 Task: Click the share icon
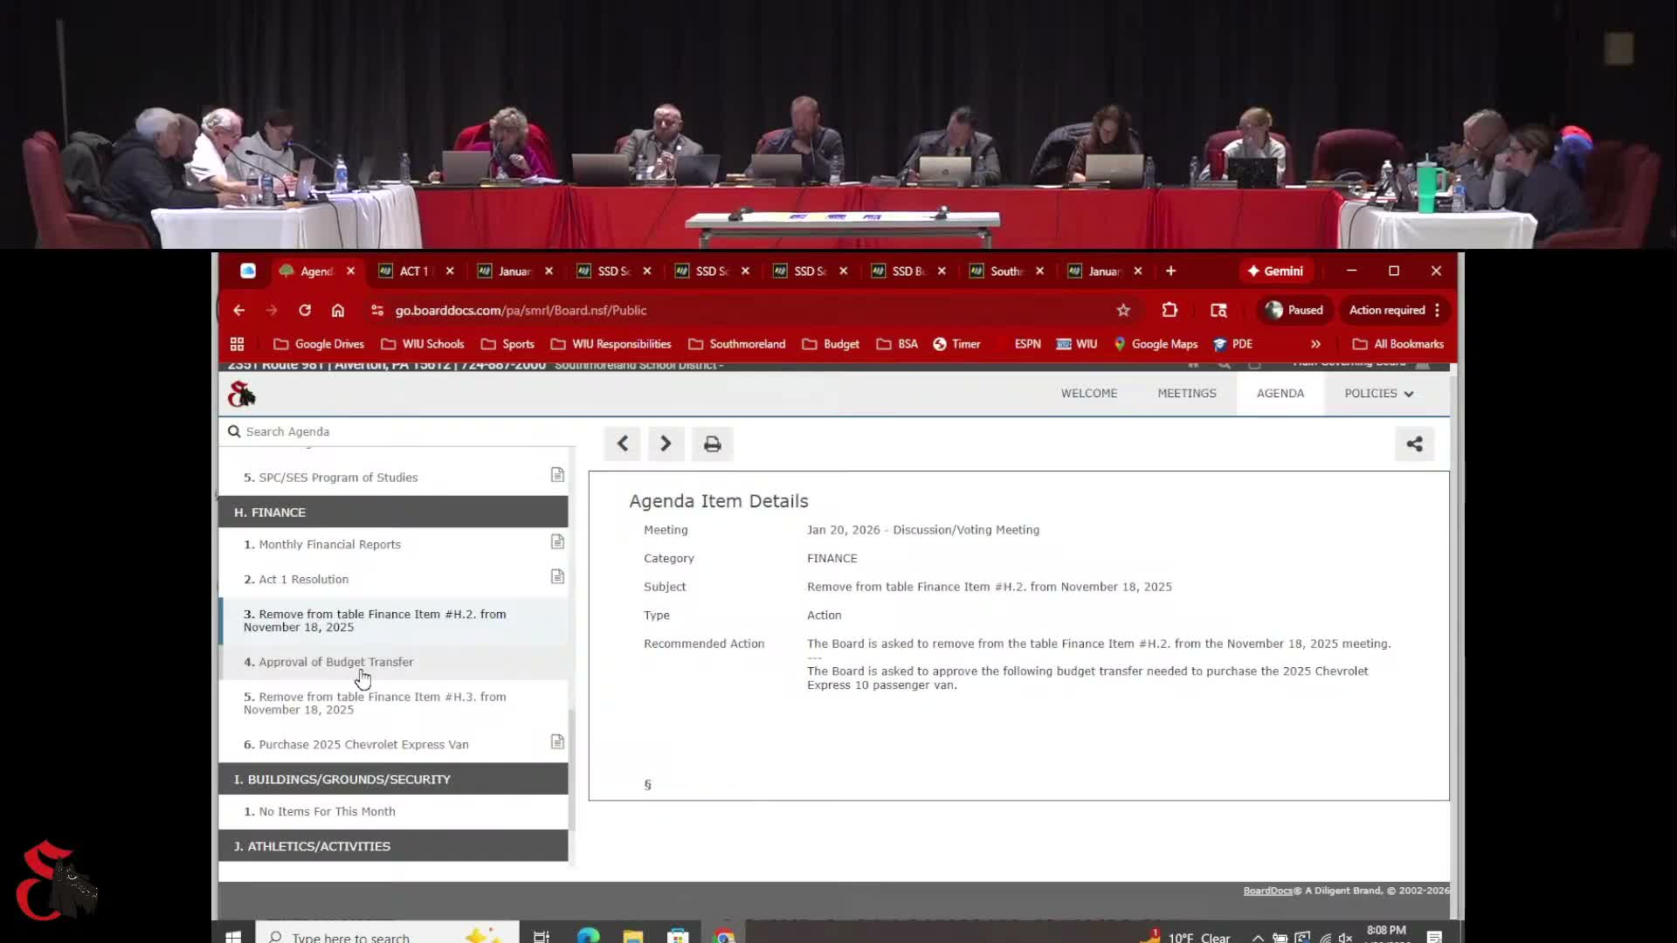click(x=1414, y=444)
